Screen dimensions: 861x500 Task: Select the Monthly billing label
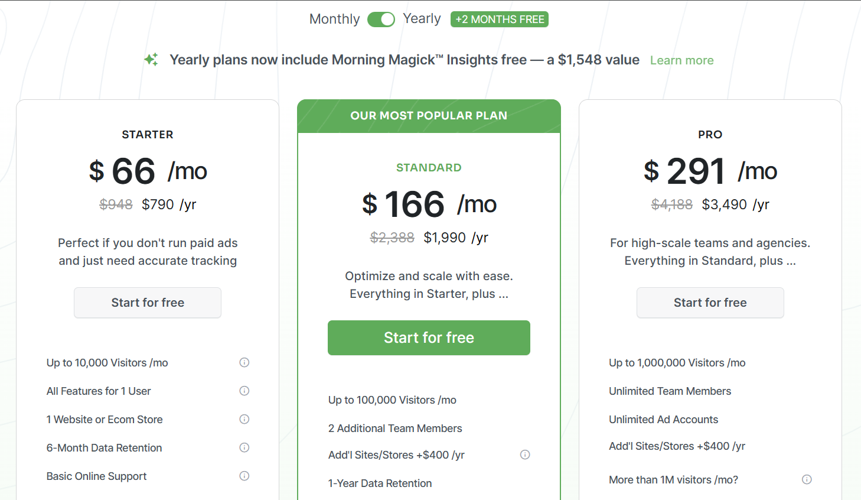click(334, 19)
